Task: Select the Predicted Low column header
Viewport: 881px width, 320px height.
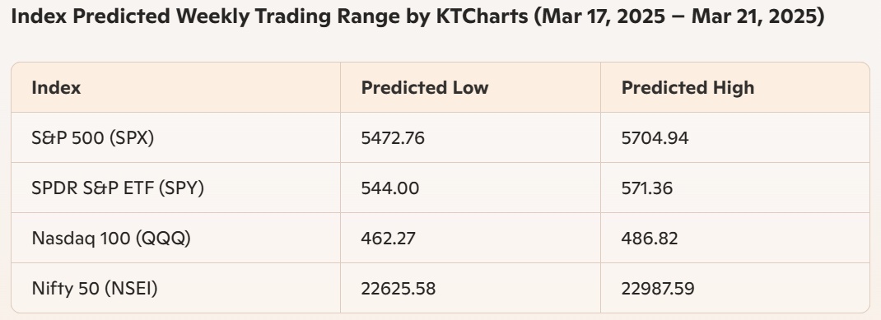Action: (425, 87)
